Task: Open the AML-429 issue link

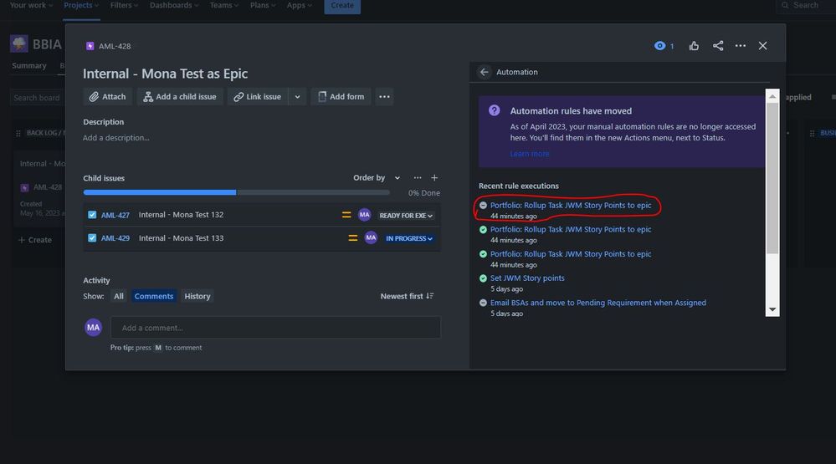Action: [115, 238]
